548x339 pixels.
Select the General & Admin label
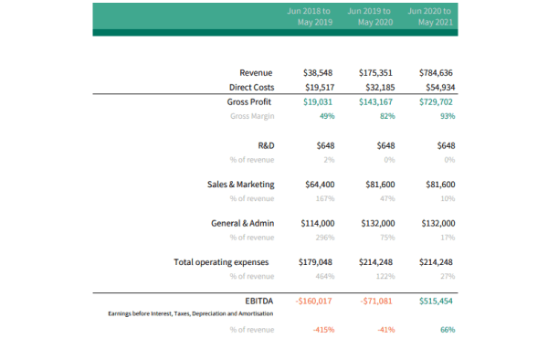[243, 223]
